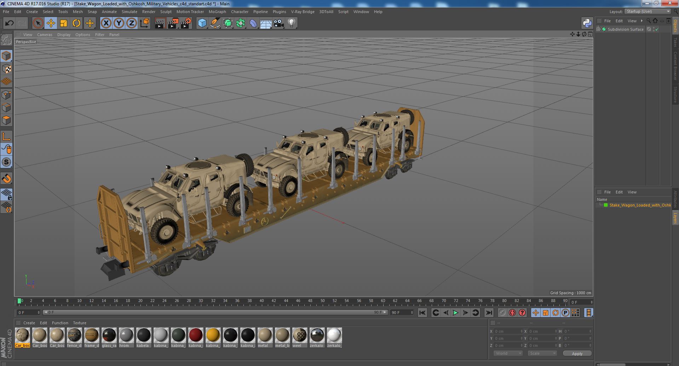Screen dimensions: 679x366
Task: Click frame 30 on the timeline
Action: [x=201, y=301]
